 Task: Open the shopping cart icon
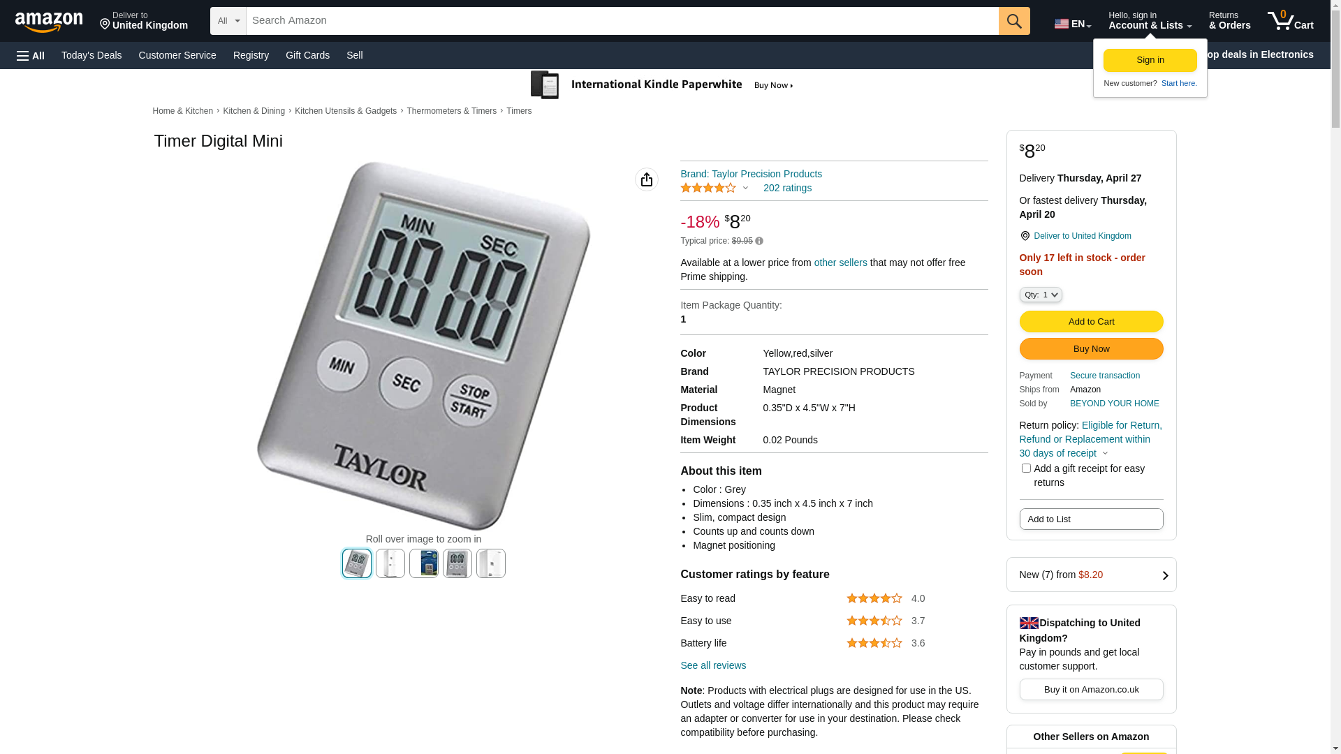pos(1290,21)
